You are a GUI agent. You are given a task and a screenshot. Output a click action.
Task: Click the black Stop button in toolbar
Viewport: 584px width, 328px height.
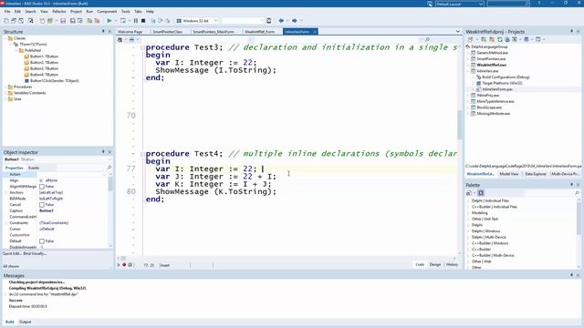click(143, 21)
